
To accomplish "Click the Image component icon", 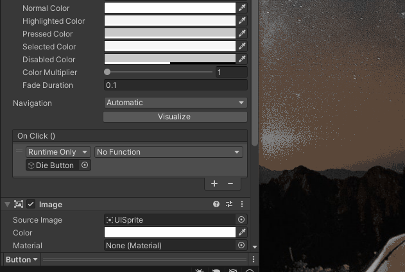I will tap(19, 204).
